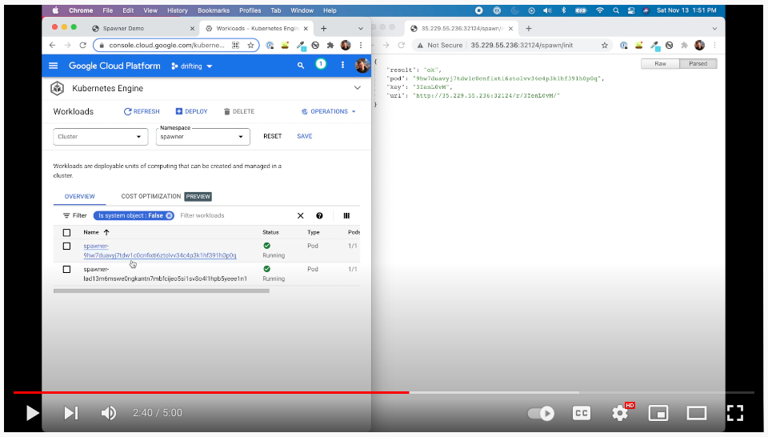Search Google Cloud Platform with magnifier icon
Image resolution: width=768 pixels, height=437 pixels.
click(301, 65)
